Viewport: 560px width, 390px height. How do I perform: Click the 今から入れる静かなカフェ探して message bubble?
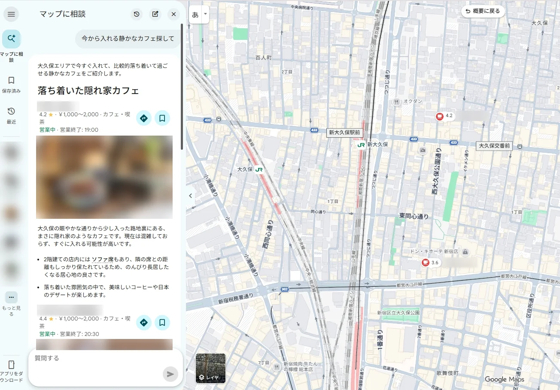click(128, 39)
